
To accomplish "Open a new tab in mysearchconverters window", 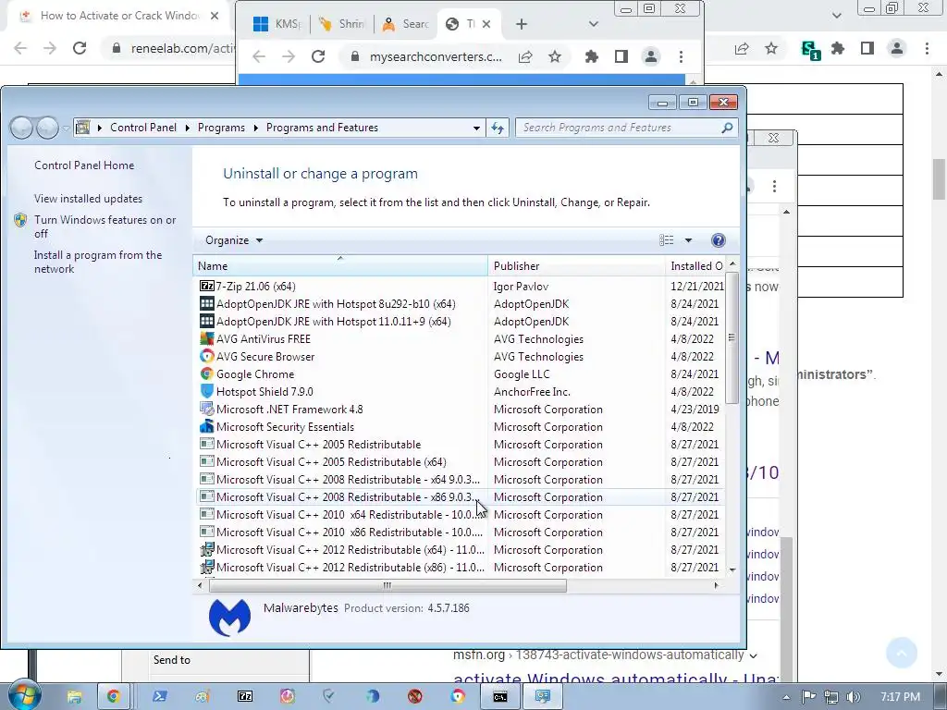I will click(522, 24).
